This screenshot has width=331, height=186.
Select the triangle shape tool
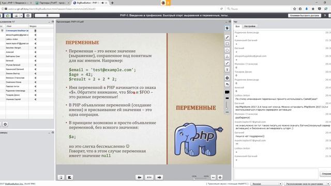pyautogui.click(x=227, y=57)
